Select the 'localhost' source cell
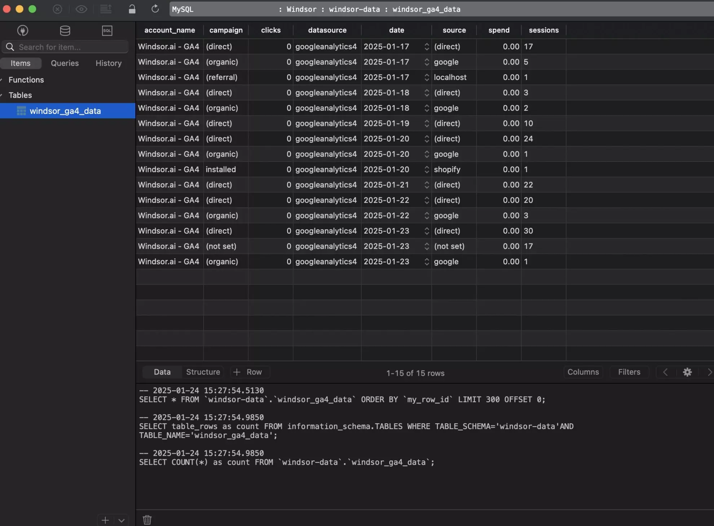 pyautogui.click(x=454, y=77)
